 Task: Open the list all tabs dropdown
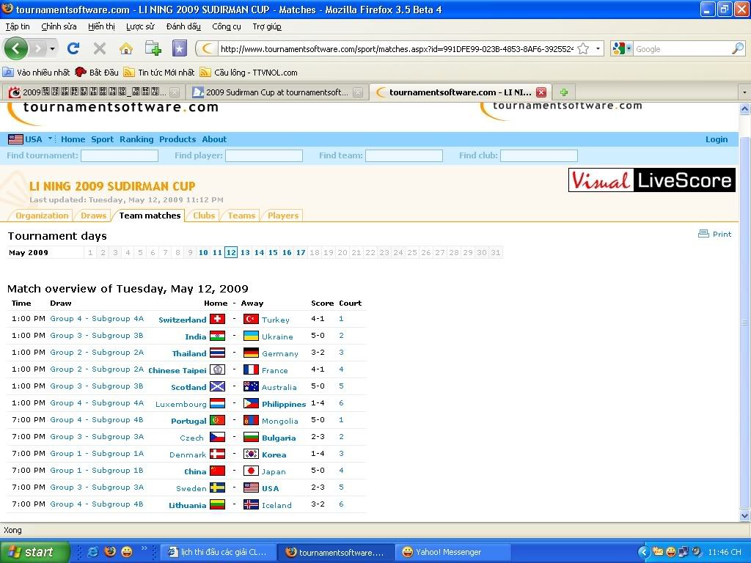pos(744,92)
